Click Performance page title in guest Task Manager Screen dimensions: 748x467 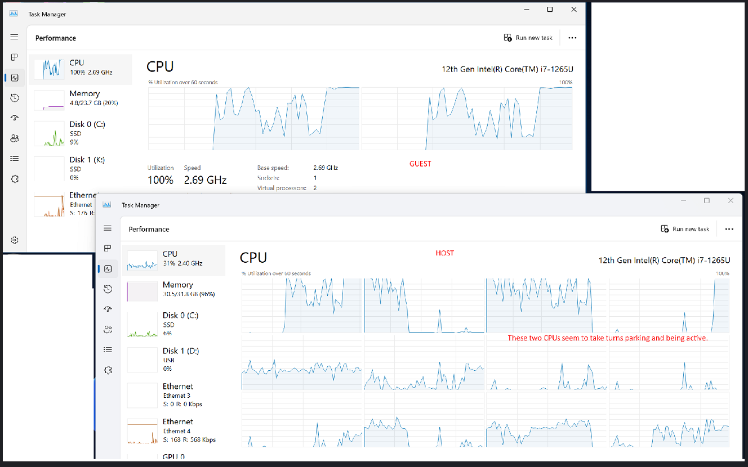(x=56, y=38)
